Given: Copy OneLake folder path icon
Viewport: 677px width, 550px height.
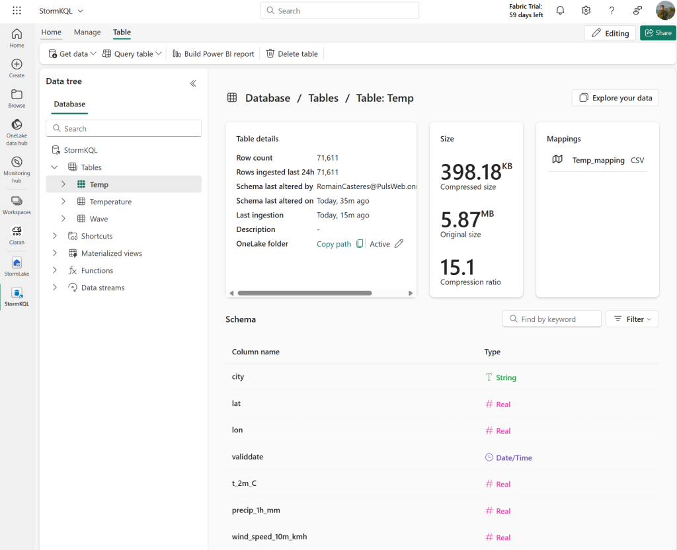Looking at the screenshot, I should (360, 243).
